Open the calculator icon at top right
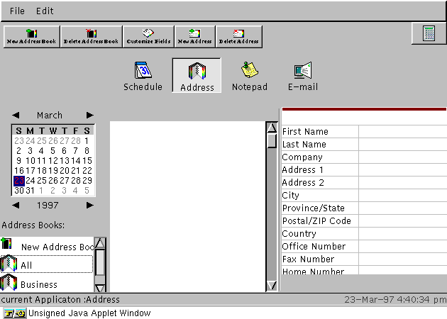The width and height of the screenshot is (447, 319). point(429,34)
